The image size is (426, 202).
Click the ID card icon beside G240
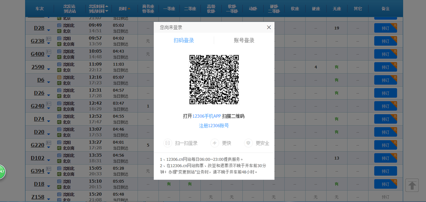(49, 104)
